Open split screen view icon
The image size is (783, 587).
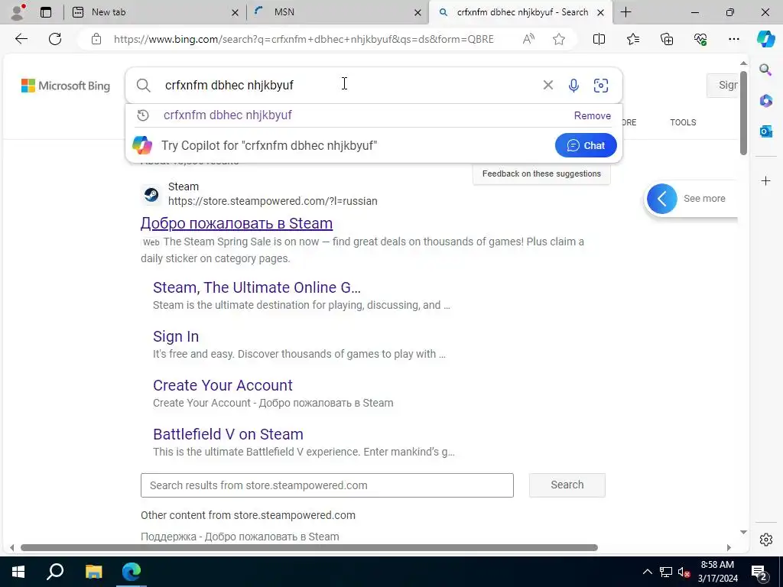[599, 39]
